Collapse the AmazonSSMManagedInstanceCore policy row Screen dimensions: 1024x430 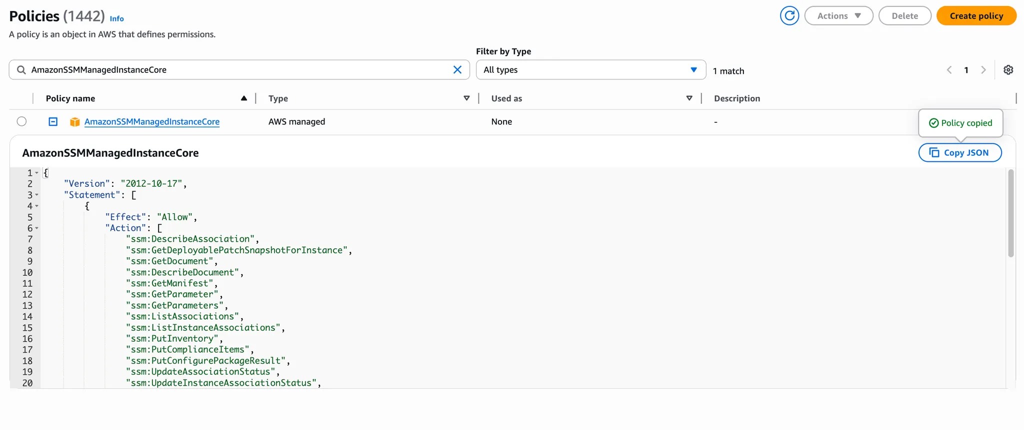[53, 121]
